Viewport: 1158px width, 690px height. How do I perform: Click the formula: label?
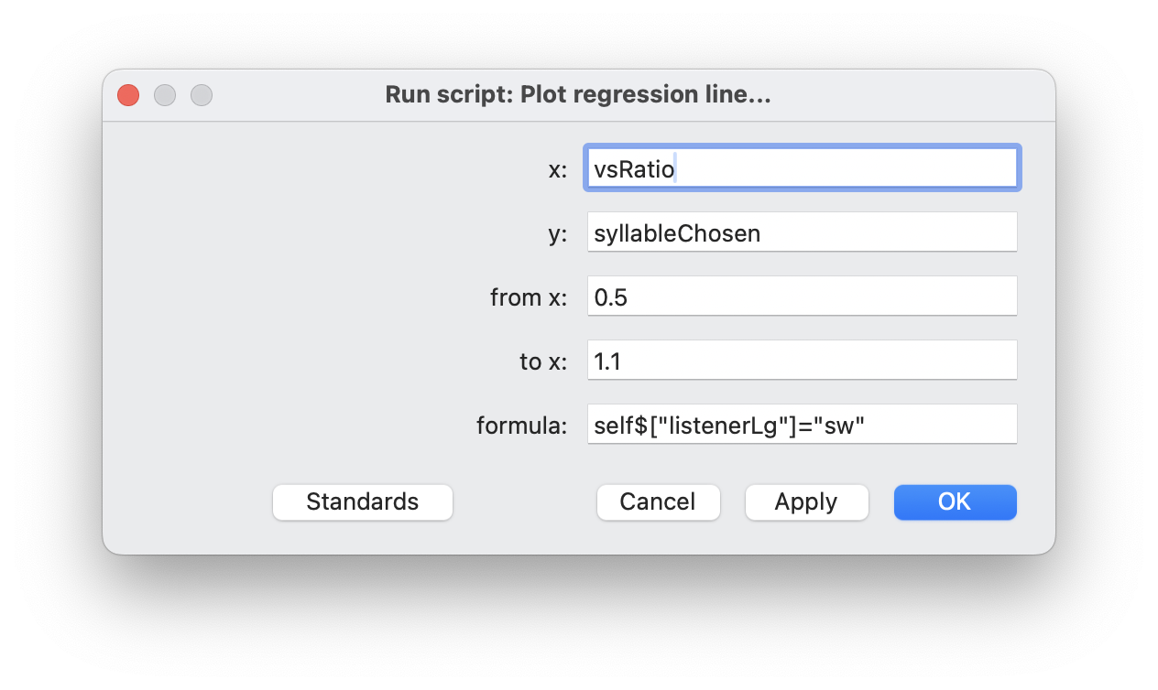pos(522,424)
